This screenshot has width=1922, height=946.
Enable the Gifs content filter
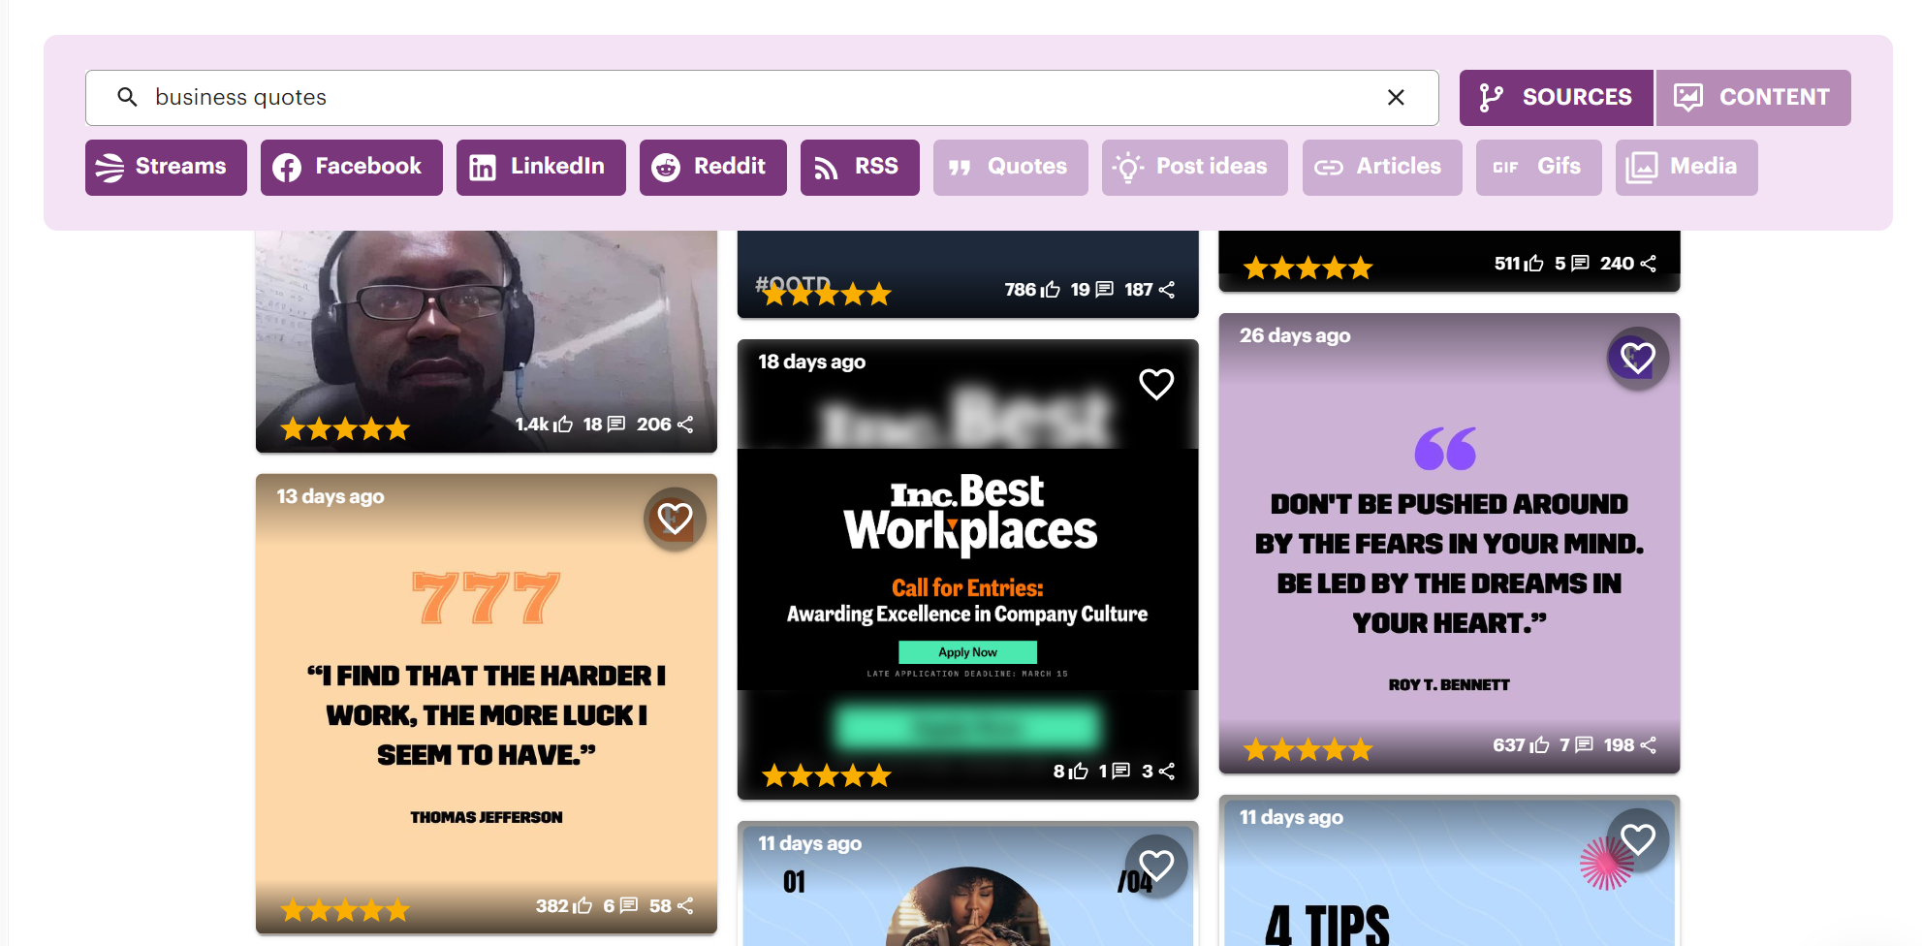tap(1538, 167)
